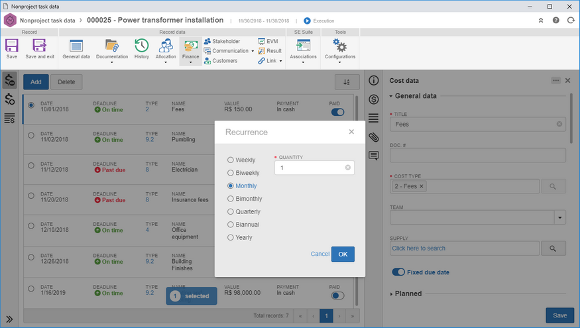This screenshot has height=328, width=580.
Task: Click the Delete button
Action: point(66,82)
